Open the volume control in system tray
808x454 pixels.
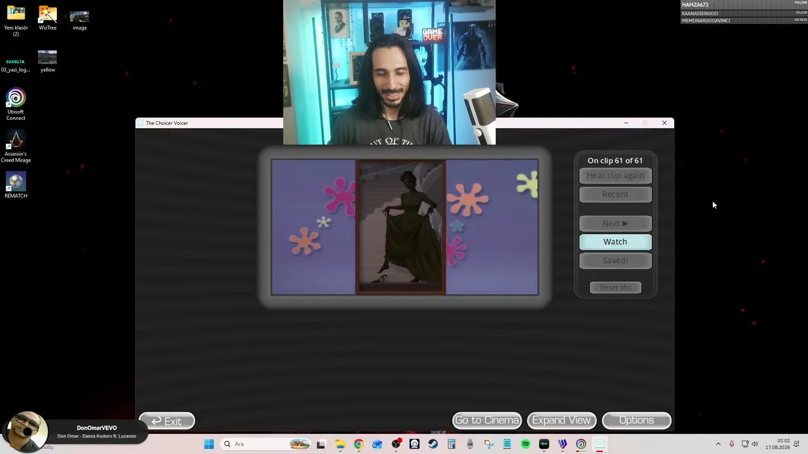755,444
